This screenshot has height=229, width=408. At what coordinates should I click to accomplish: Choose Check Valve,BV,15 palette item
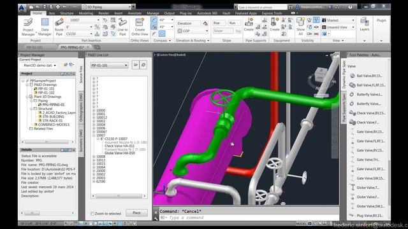point(367,113)
